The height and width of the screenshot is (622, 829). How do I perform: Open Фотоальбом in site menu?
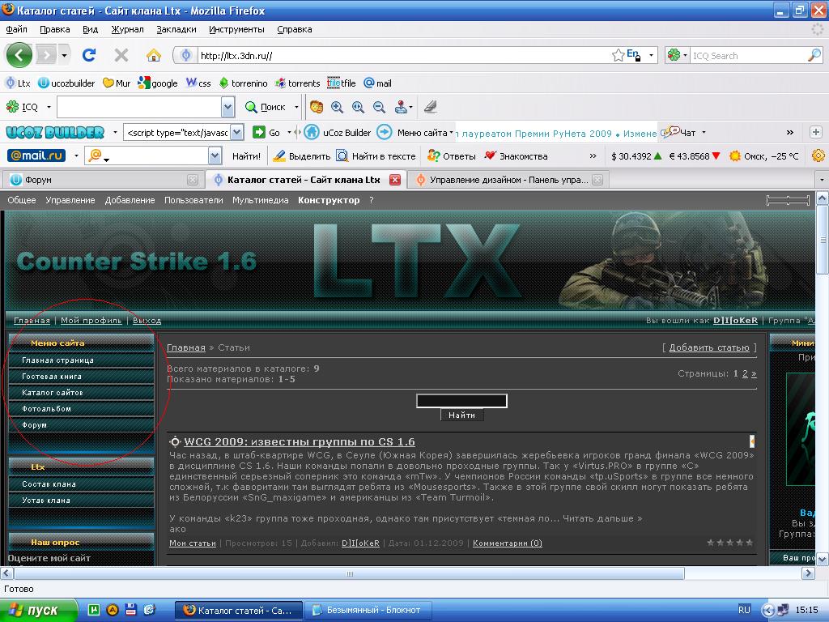pos(82,409)
